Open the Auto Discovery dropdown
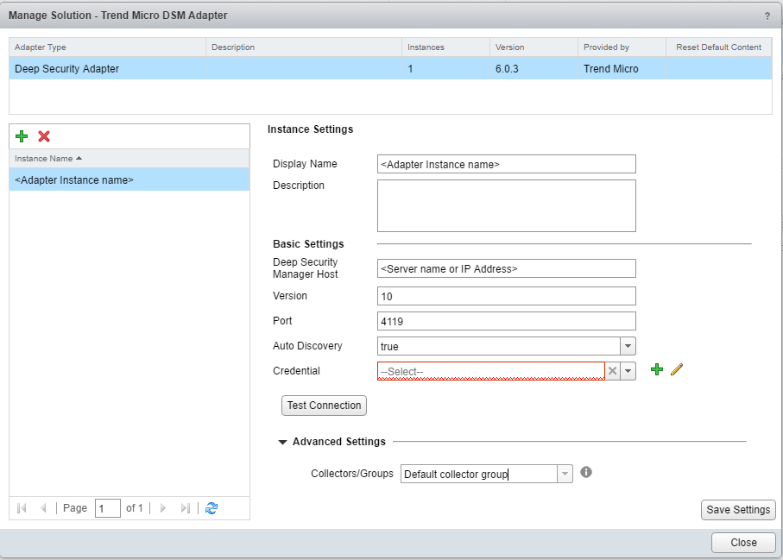The height and width of the screenshot is (560, 783). pos(628,346)
